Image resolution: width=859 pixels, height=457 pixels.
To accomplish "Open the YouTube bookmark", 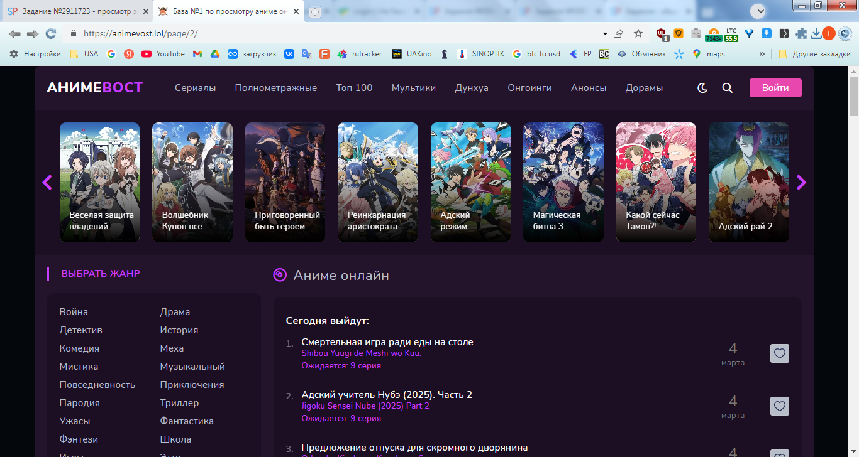I will (163, 54).
